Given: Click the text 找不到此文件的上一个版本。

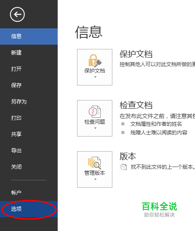Looking at the screenshot, I should tap(163, 167).
